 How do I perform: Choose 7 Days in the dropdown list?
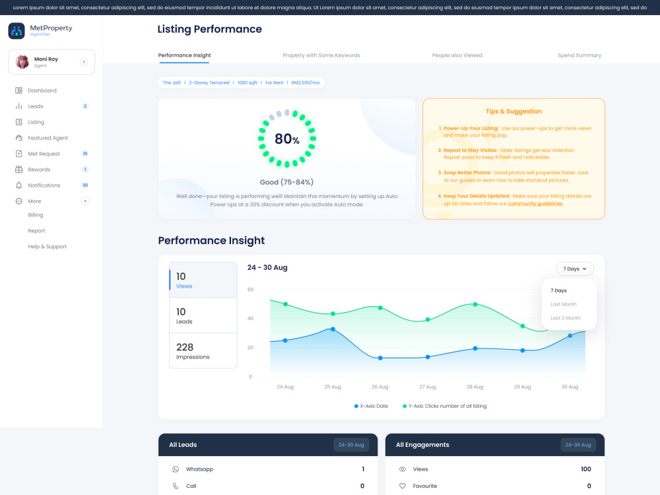click(558, 290)
